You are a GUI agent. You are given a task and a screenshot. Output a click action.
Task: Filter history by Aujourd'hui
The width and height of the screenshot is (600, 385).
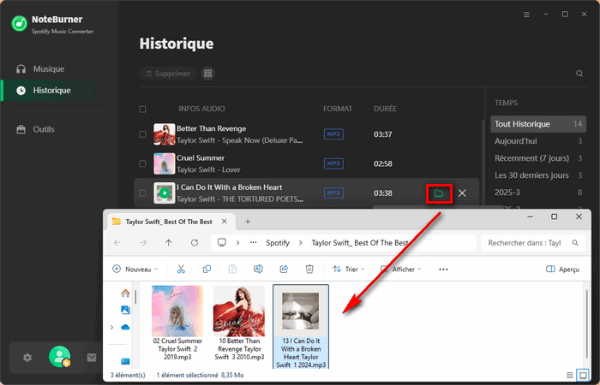pyautogui.click(x=538, y=141)
